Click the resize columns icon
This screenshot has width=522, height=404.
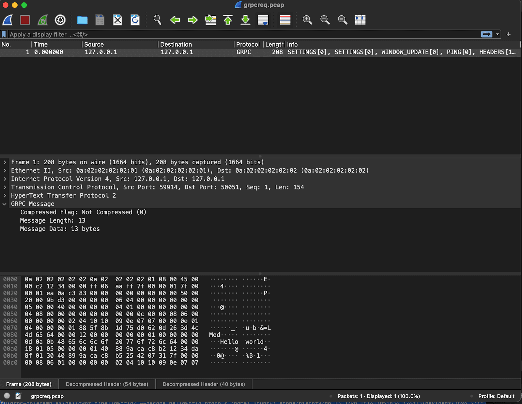360,20
